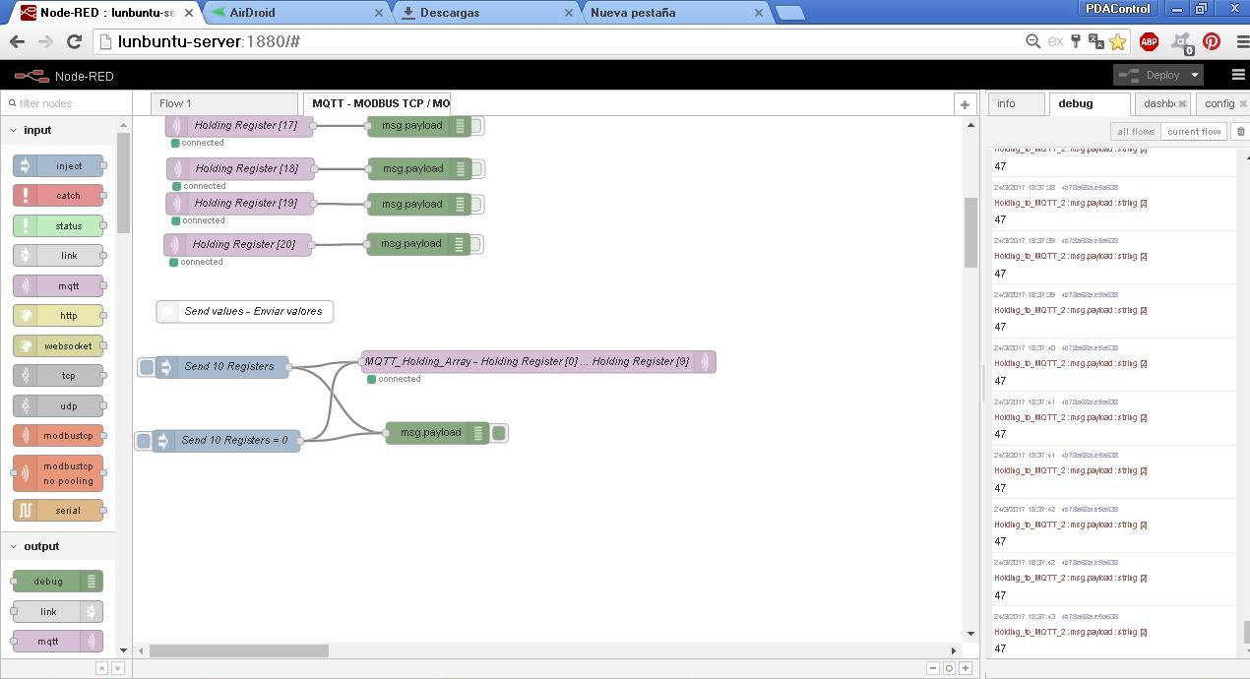Reset canvas zoom level

click(949, 668)
